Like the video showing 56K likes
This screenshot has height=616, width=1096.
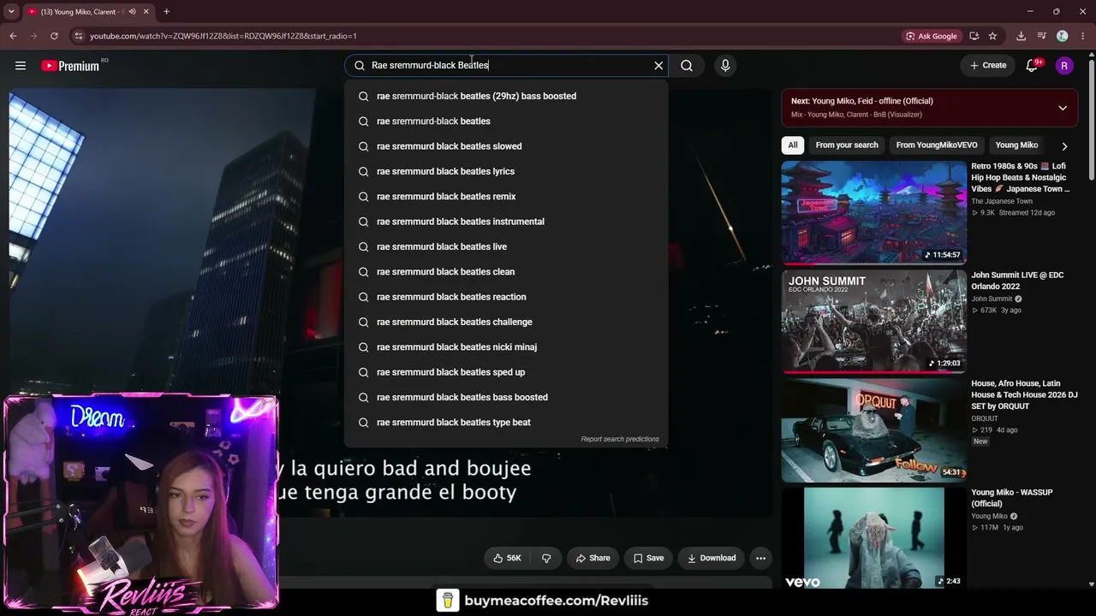coord(507,558)
